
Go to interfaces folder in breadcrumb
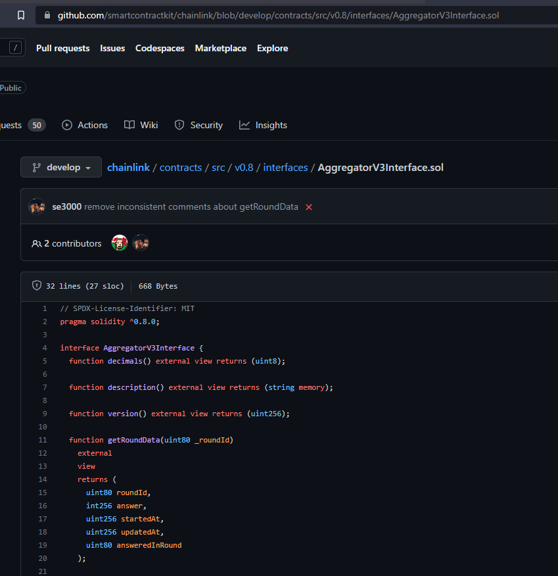pyautogui.click(x=285, y=168)
